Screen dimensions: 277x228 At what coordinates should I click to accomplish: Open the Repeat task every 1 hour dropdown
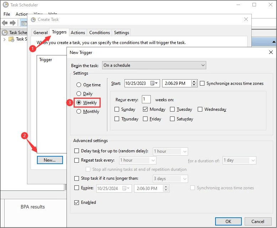[138, 161]
